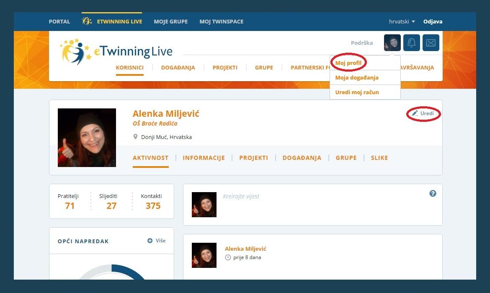
Task: Open the KORISNICI navigation tab
Action: pyautogui.click(x=130, y=67)
